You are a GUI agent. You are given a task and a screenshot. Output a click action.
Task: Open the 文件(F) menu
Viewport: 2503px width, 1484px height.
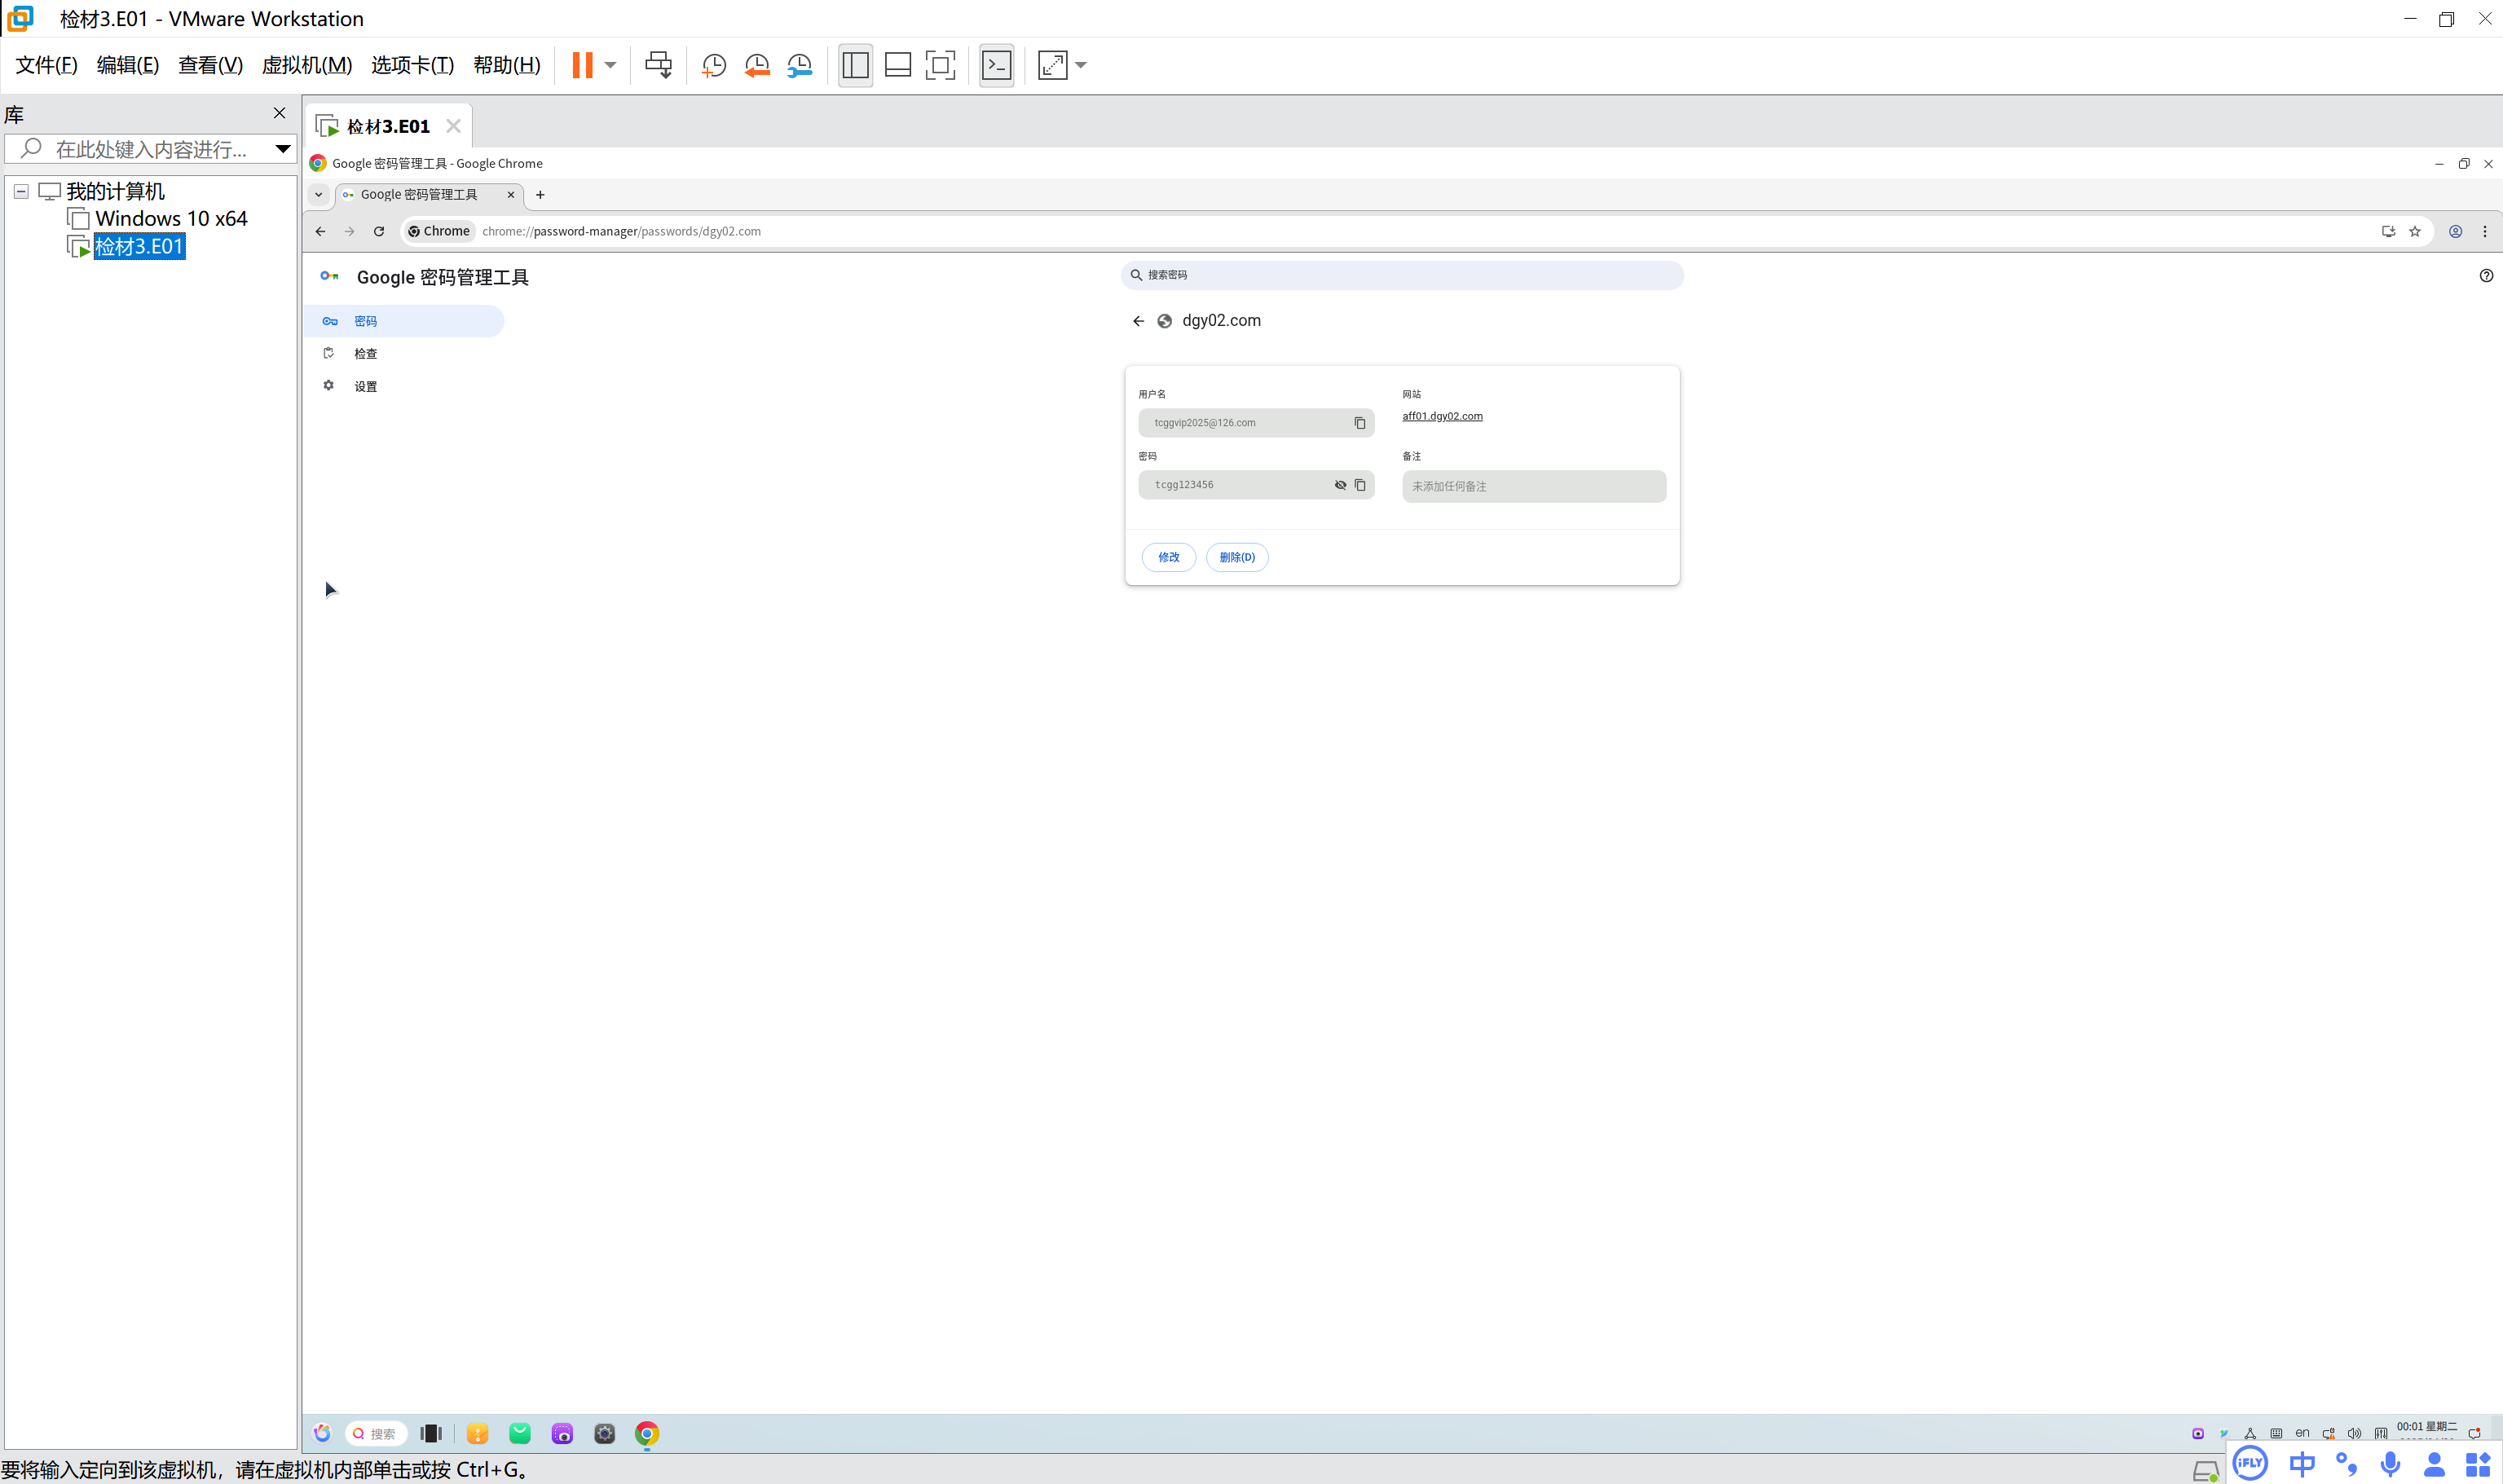[x=46, y=65]
